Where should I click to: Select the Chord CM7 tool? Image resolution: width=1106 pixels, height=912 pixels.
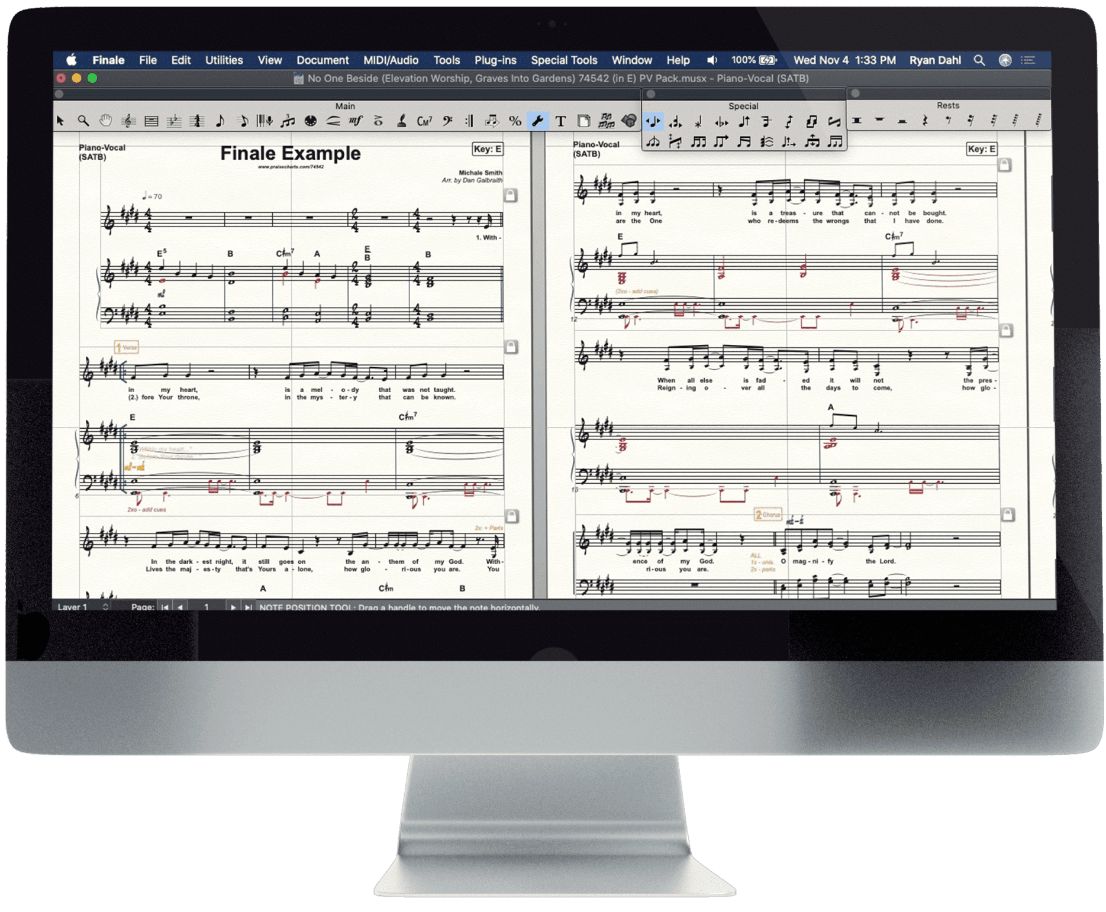[424, 121]
